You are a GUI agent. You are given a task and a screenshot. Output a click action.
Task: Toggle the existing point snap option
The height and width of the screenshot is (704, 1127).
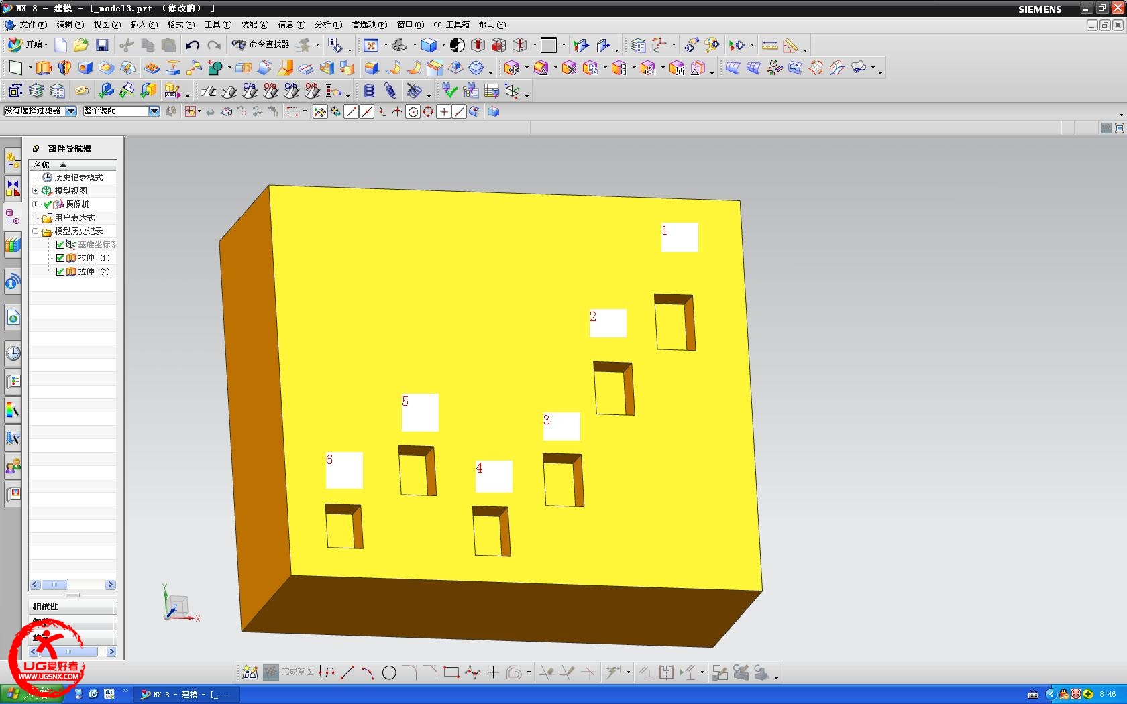point(444,112)
